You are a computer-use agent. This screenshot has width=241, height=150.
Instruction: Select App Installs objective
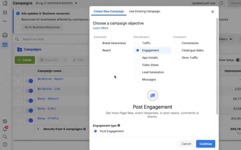coord(138,58)
